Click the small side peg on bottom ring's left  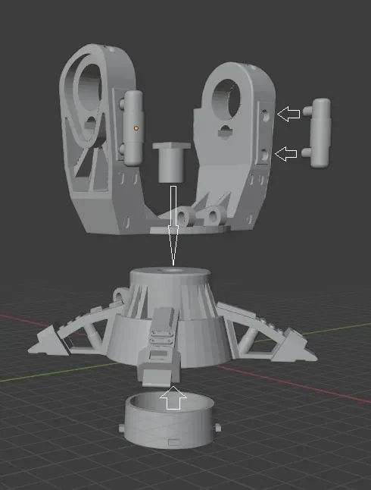(x=121, y=428)
